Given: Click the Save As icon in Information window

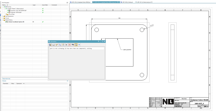Looking at the screenshot, I should tap(50, 45).
